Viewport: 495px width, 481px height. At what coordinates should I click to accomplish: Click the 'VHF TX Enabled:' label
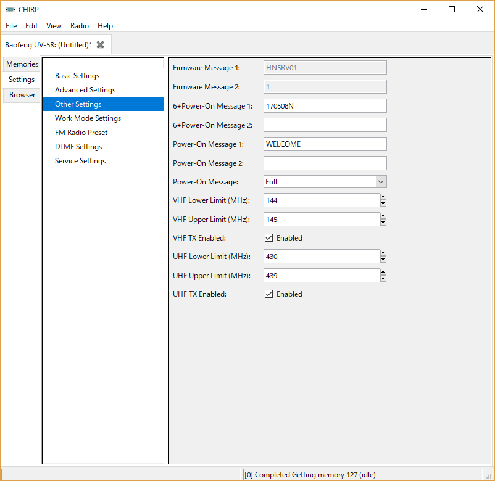click(199, 238)
